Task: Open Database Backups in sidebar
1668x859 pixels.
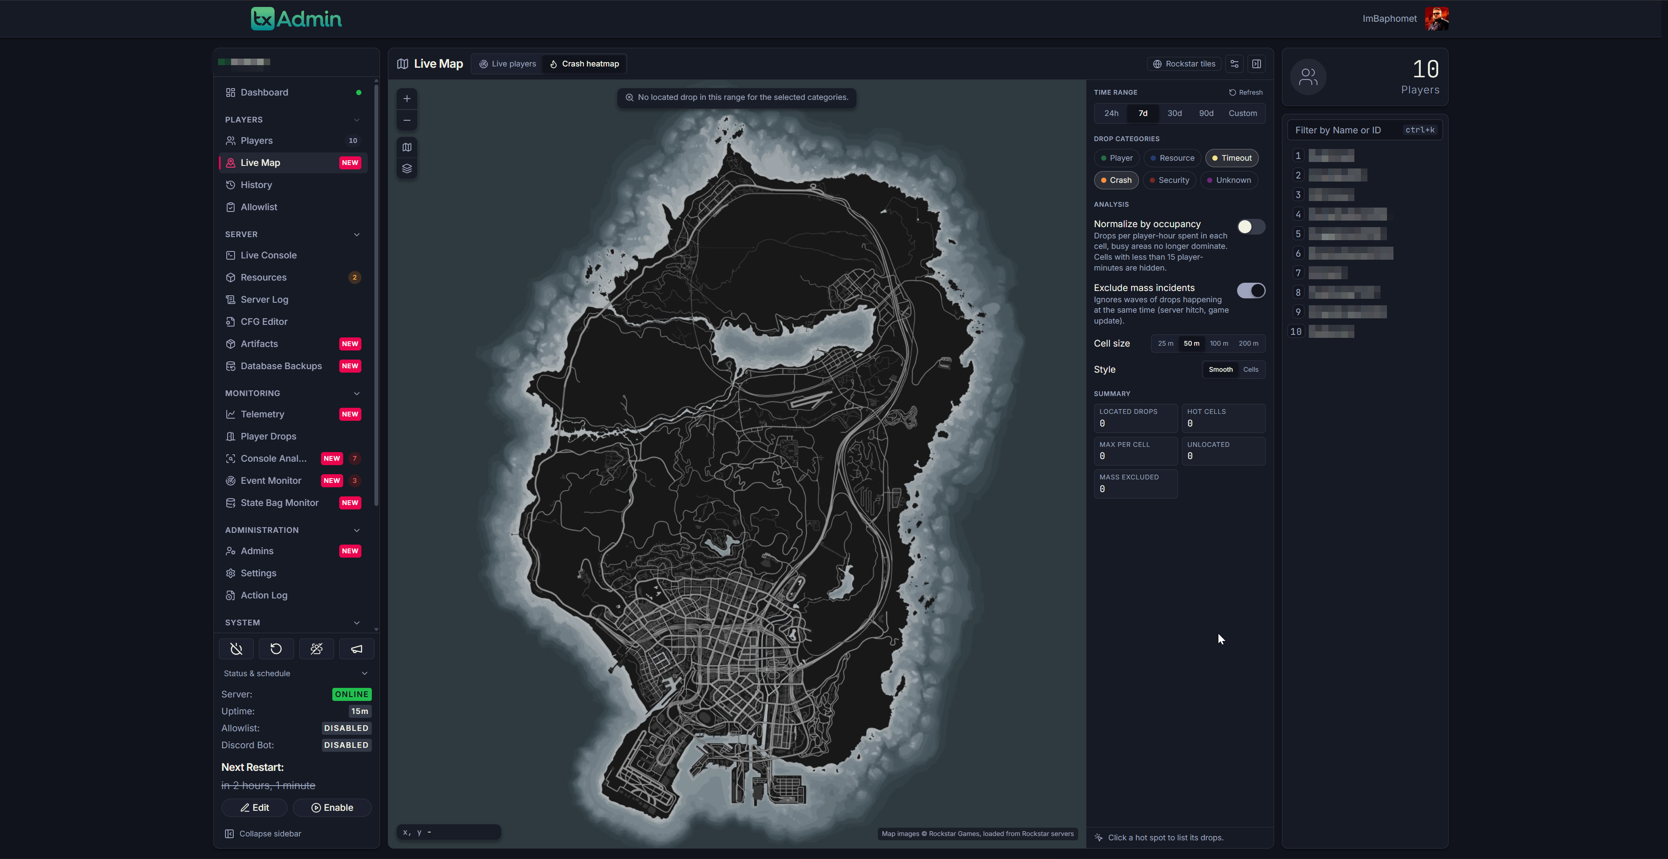Action: point(293,366)
